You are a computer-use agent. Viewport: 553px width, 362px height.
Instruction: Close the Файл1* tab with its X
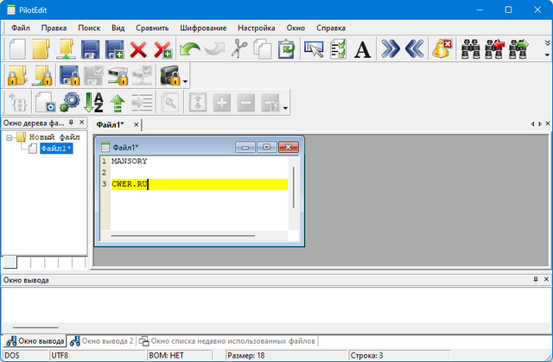(137, 124)
